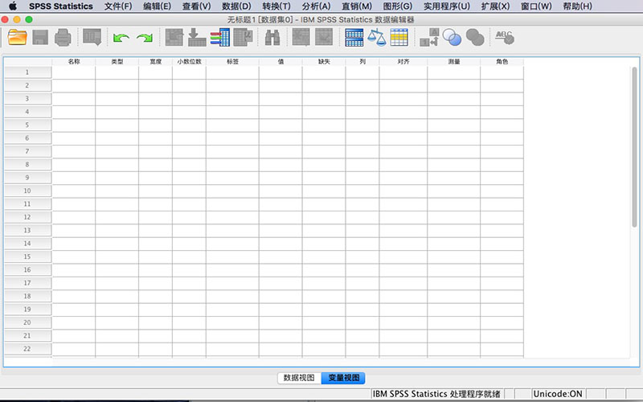Click the 标签 cell in row 7

(232, 151)
